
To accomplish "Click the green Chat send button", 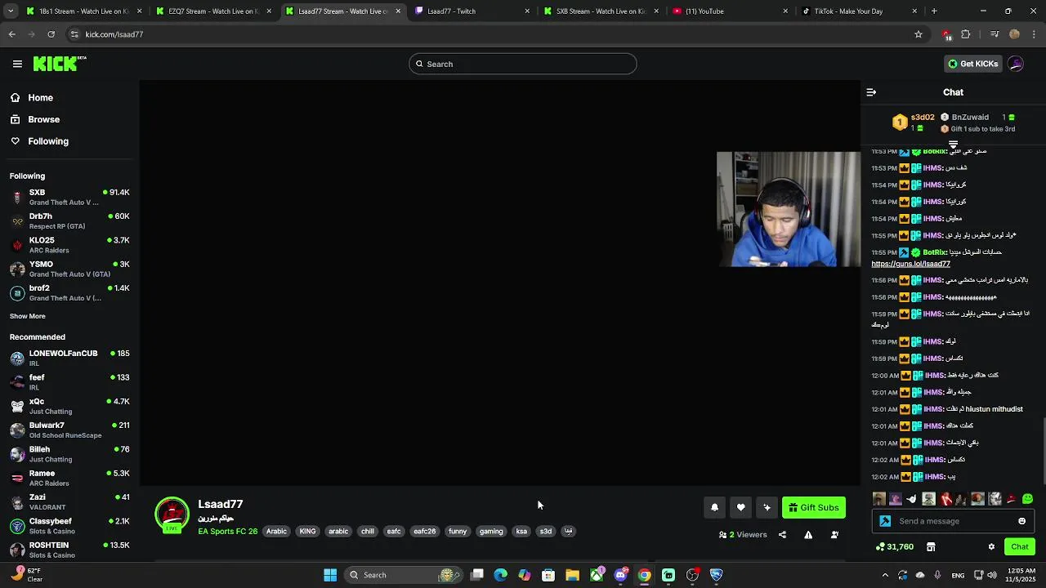I will tap(1020, 547).
